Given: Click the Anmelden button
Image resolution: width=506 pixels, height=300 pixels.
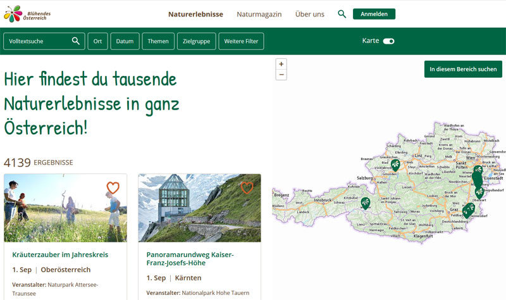Looking at the screenshot, I should point(374,14).
